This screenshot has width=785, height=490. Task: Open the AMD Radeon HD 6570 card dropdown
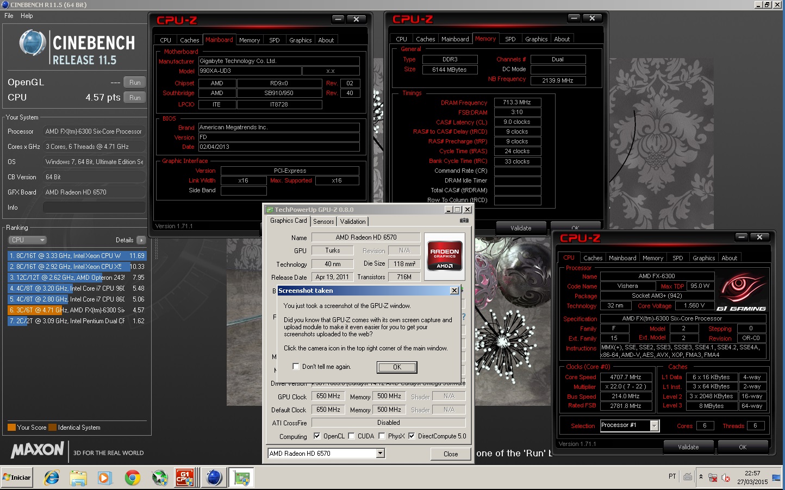[326, 454]
